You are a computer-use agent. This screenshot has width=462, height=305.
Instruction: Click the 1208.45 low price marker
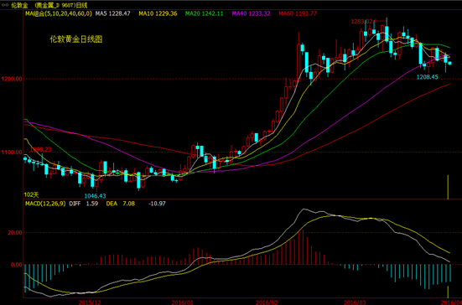[428, 77]
